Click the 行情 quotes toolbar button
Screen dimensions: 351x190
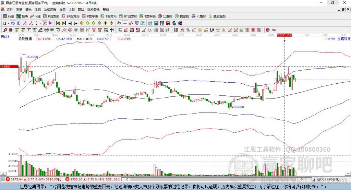pos(9,16)
